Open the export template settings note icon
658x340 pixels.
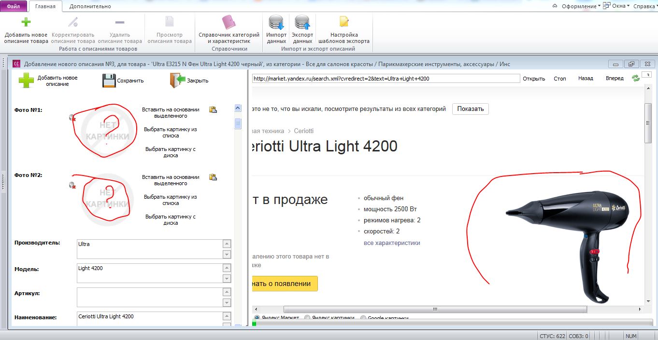pyautogui.click(x=344, y=22)
